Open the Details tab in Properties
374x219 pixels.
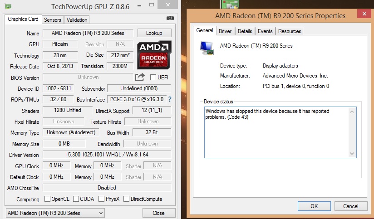(x=245, y=31)
